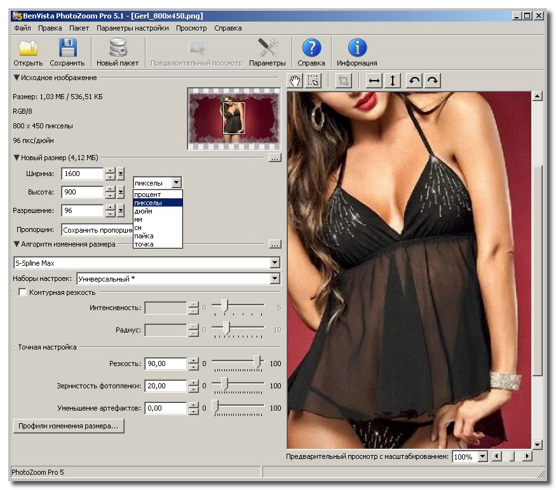Click preview zoom step left arrow
556x490 pixels.
[497, 457]
